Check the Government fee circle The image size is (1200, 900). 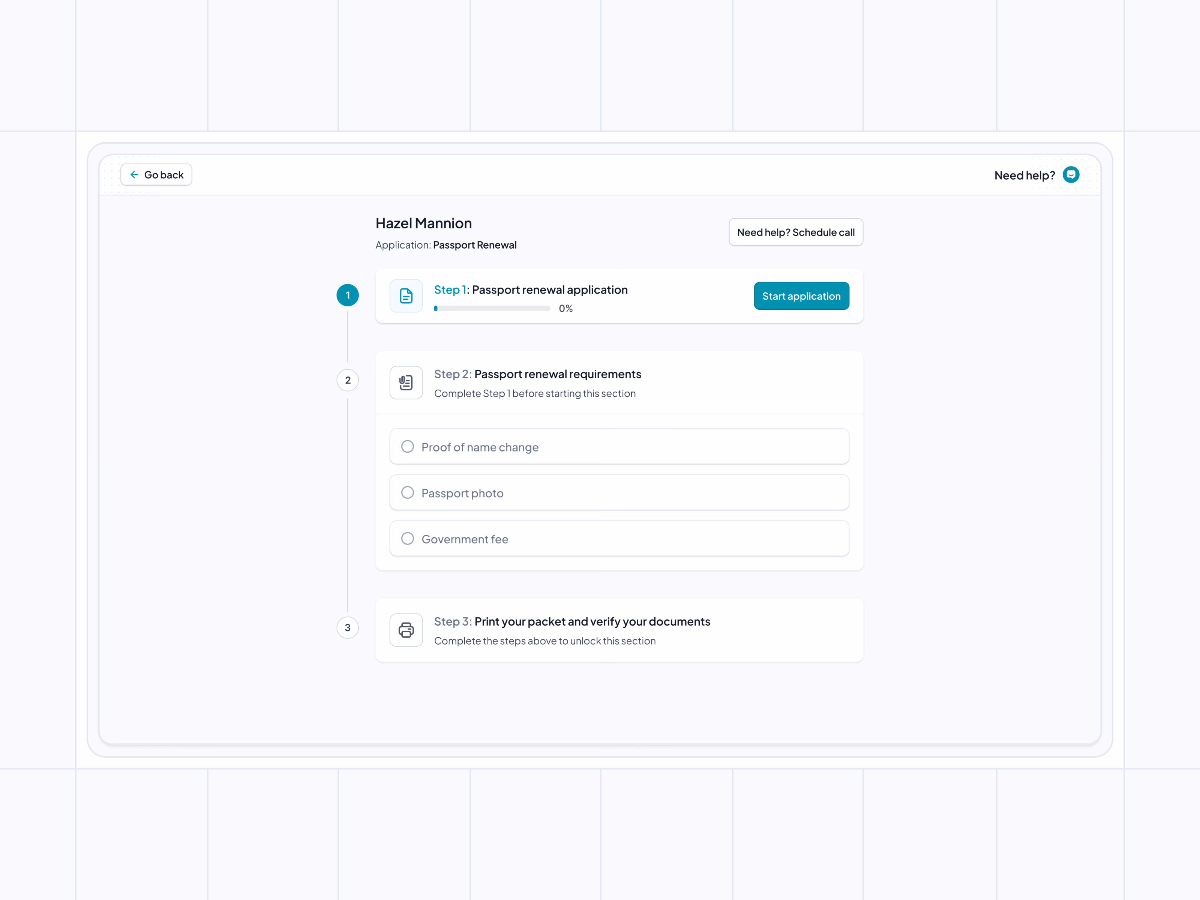pyautogui.click(x=407, y=539)
